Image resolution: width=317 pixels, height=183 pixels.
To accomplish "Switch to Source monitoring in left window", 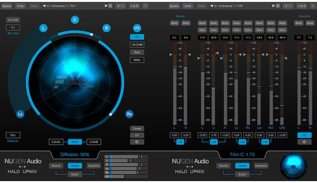I will [x=56, y=166].
